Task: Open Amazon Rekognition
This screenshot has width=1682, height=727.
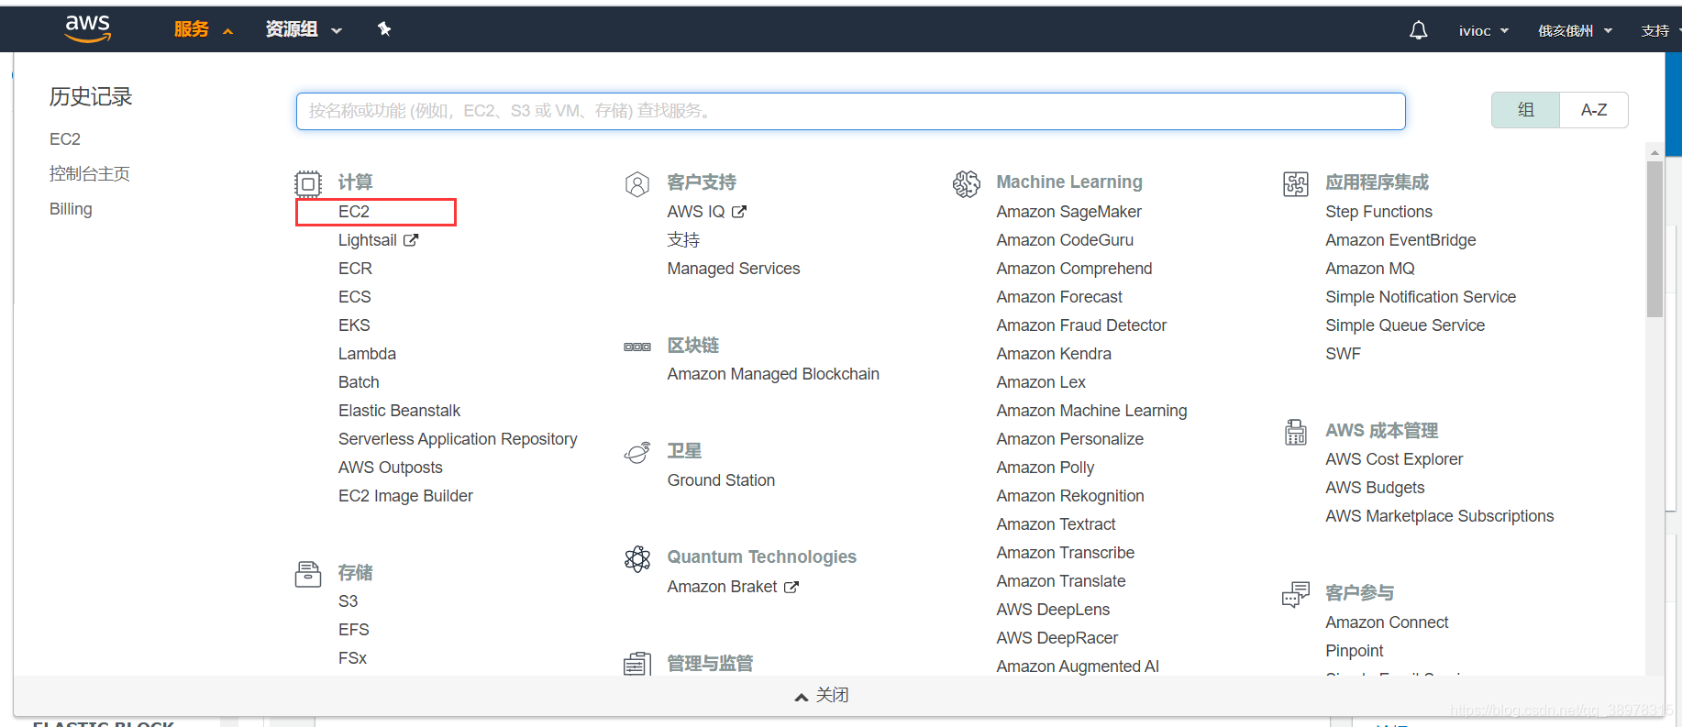Action: (x=1070, y=496)
